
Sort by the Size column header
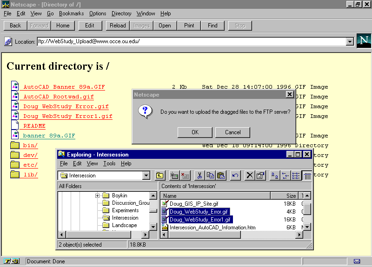pyautogui.click(x=284, y=195)
